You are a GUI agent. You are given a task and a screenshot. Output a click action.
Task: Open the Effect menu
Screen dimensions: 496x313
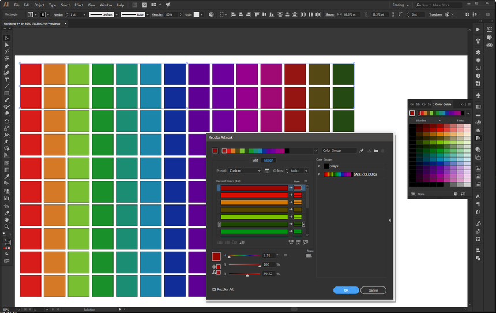point(78,5)
